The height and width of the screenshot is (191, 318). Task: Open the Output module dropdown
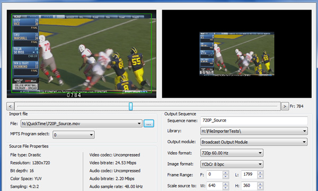point(254,142)
